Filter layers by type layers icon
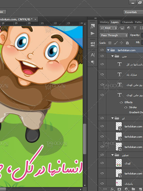Image resolution: width=143 pixels, height=191 pixels. [135, 28]
